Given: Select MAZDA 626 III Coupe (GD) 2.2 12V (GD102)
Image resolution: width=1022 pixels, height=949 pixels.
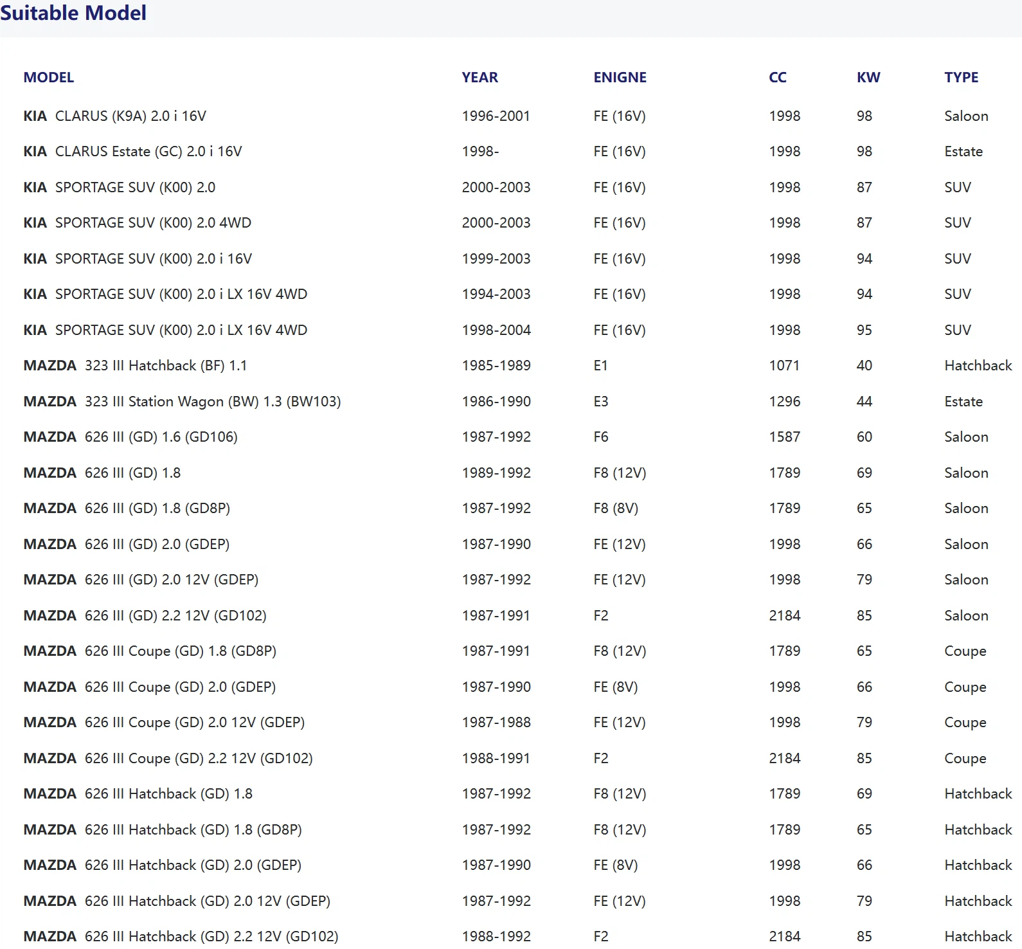Looking at the screenshot, I should (168, 758).
